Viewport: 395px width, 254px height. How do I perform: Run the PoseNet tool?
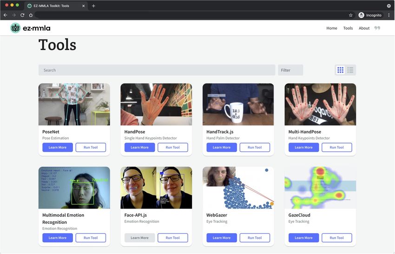(91, 147)
